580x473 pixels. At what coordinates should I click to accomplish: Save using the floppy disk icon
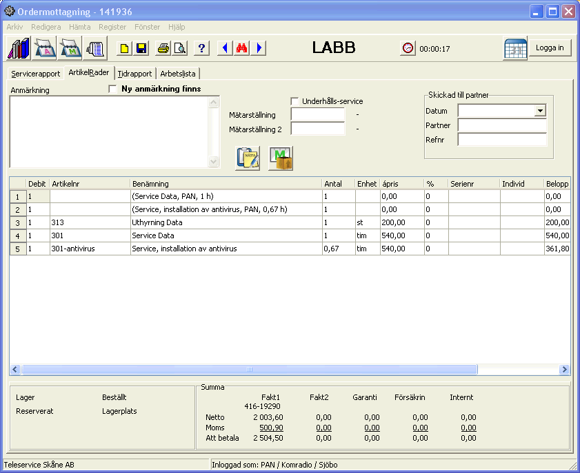click(x=141, y=48)
